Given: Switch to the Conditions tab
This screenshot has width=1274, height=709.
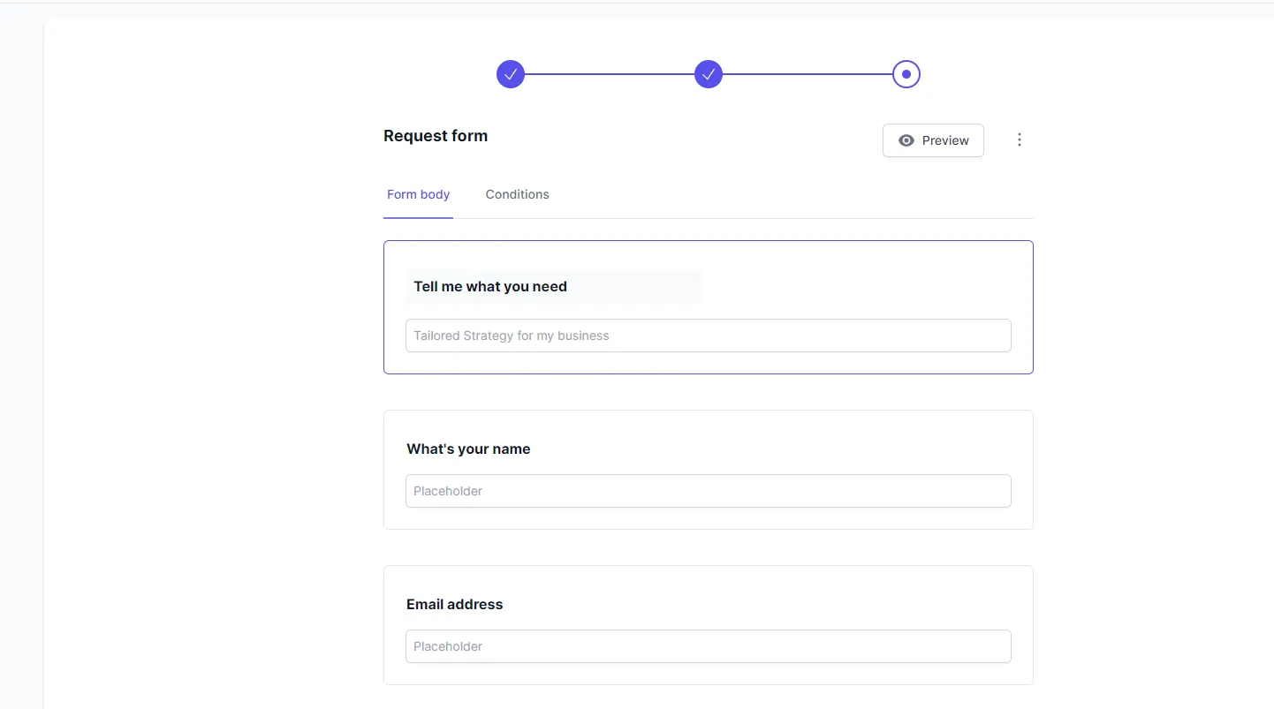Looking at the screenshot, I should 517,194.
